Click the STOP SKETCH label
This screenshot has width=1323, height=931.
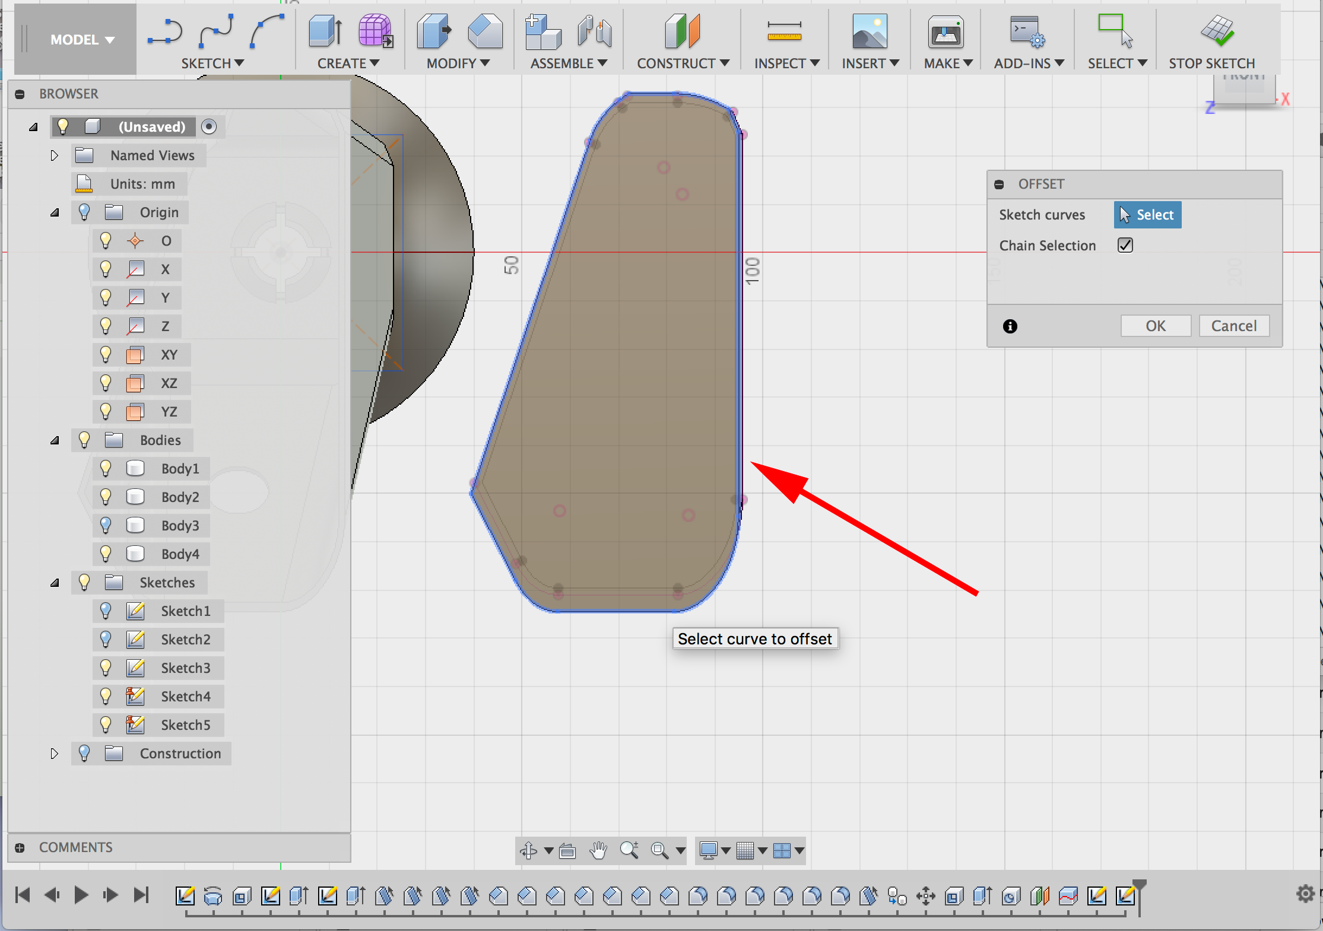click(x=1212, y=63)
